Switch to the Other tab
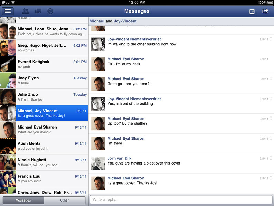 (65, 200)
